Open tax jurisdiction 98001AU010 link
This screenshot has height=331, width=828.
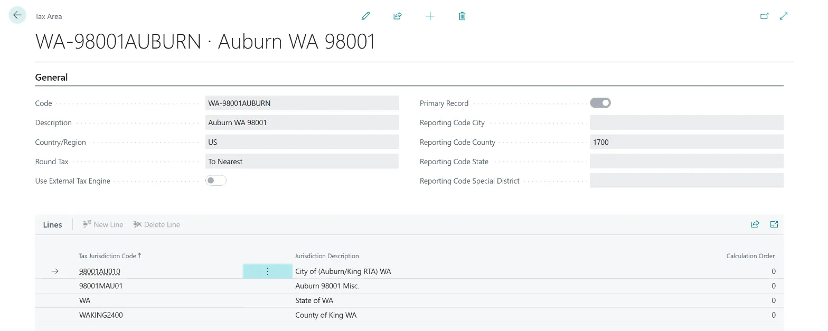(100, 271)
